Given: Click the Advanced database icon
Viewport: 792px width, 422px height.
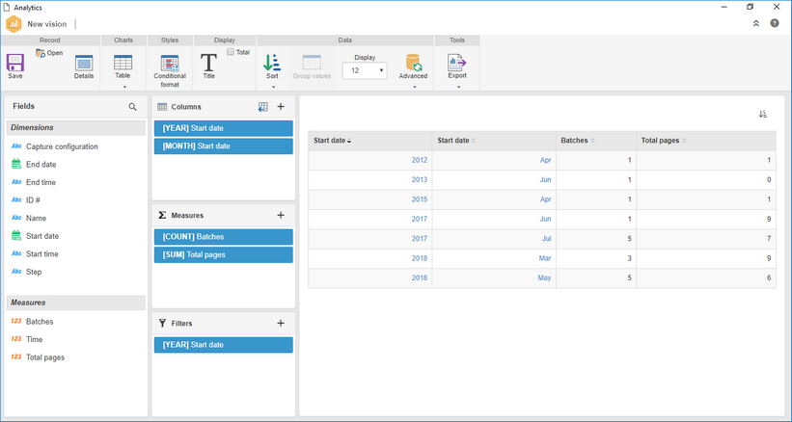Looking at the screenshot, I should coord(413,63).
